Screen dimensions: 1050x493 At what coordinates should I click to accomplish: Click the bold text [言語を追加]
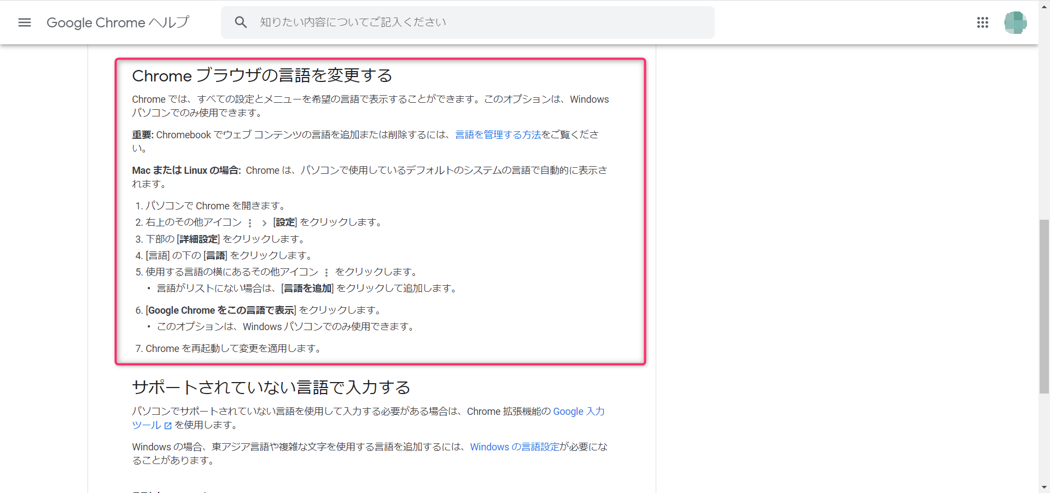tap(307, 289)
